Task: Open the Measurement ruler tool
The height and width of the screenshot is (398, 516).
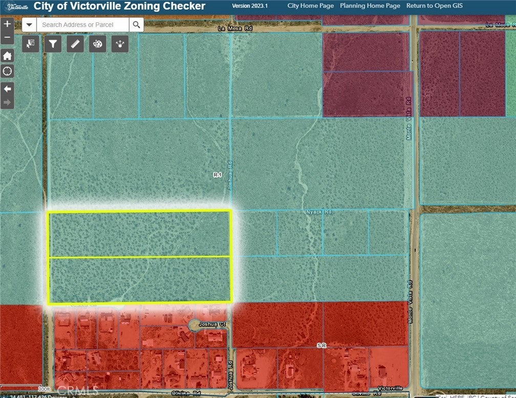Action: point(75,45)
